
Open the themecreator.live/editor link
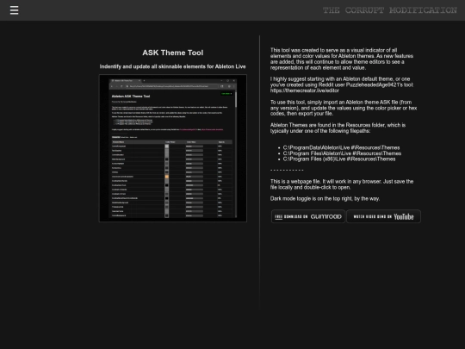(305, 90)
